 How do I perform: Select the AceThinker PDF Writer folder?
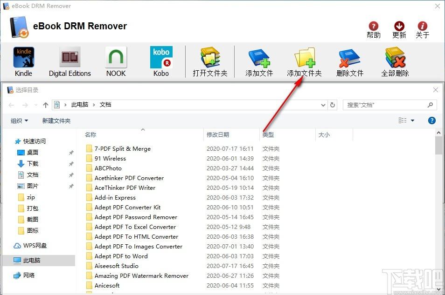pyautogui.click(x=121, y=188)
